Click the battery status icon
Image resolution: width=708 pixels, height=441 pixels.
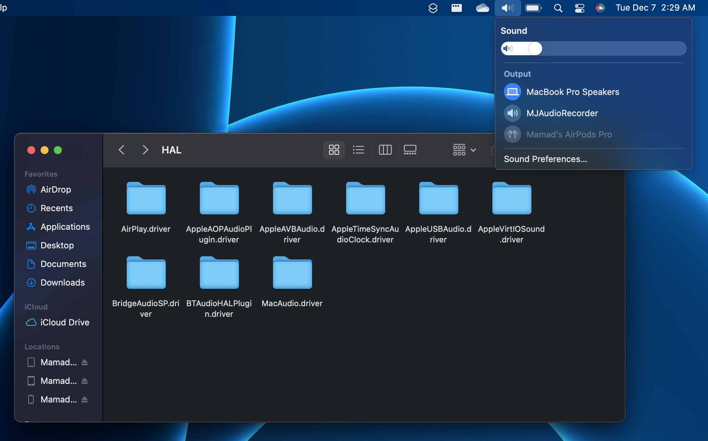pyautogui.click(x=533, y=8)
